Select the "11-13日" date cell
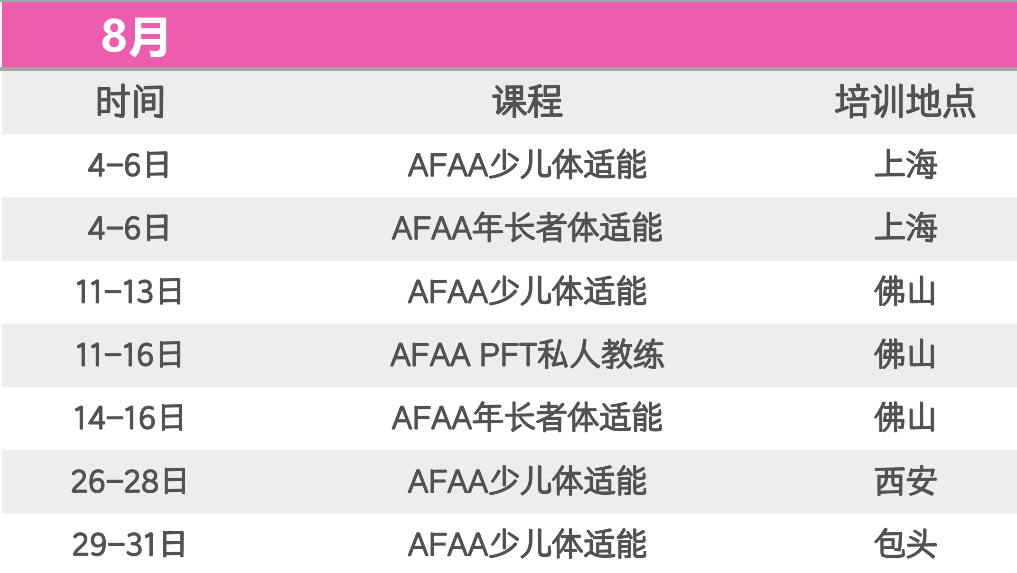 [x=129, y=291]
